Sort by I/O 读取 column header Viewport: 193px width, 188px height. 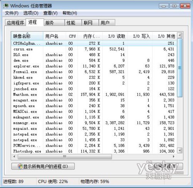pos(115,36)
